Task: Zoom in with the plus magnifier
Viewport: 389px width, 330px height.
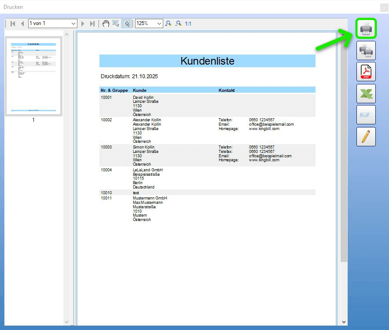Action: click(x=168, y=24)
